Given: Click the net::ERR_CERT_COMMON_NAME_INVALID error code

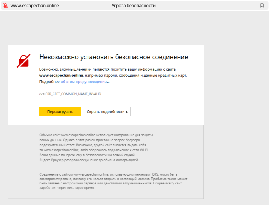Looking at the screenshot, I should pos(70,94).
